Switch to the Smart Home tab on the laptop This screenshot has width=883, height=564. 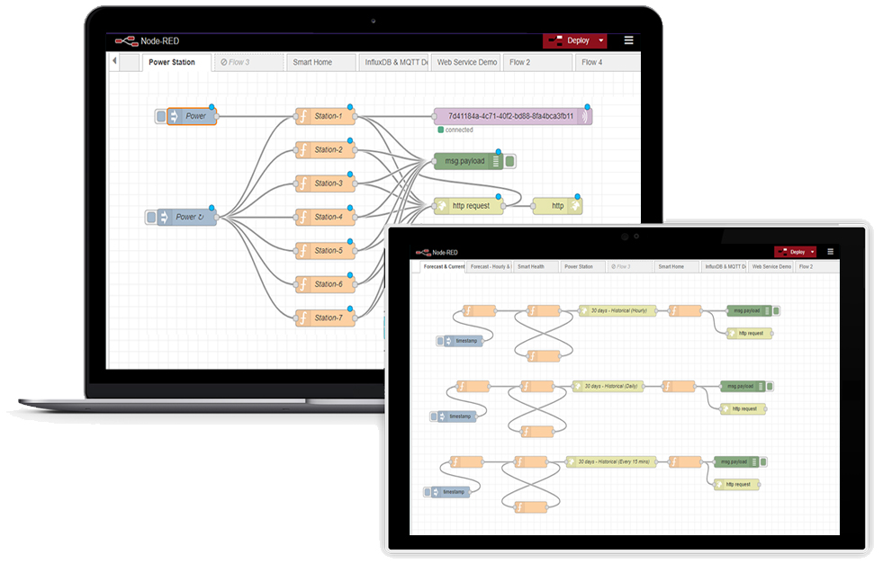[x=321, y=62]
